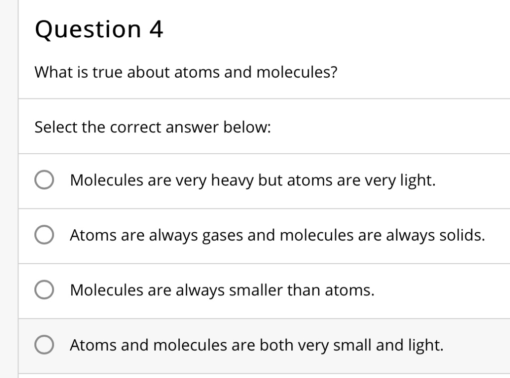Select the radio button for 'Molecules are very heavy but atoms are very light'
Viewport: 510px width, 378px height.
(44, 181)
